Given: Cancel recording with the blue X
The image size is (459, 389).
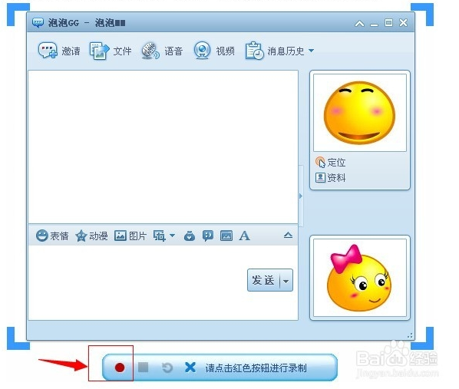Looking at the screenshot, I should click(x=190, y=367).
